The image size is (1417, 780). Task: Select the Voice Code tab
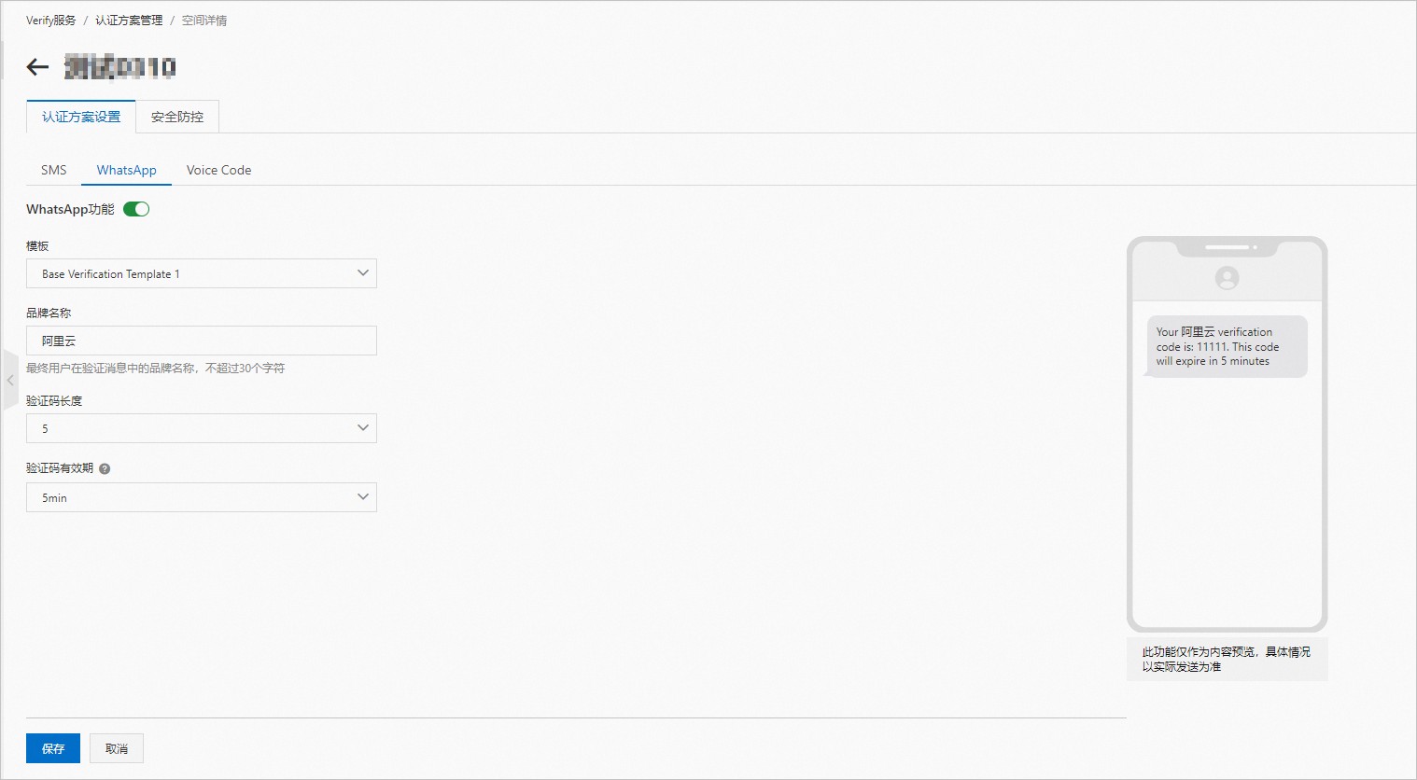[x=218, y=170]
